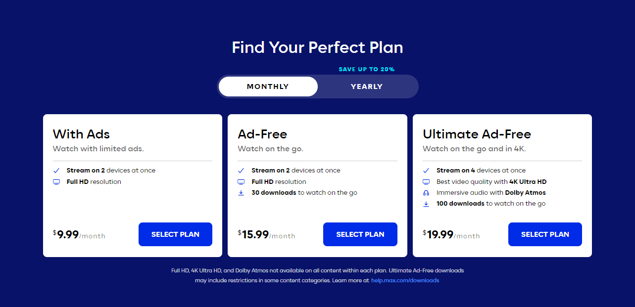Click the headphones icon beside Dolby Atmos
This screenshot has height=307, width=635.
(426, 193)
